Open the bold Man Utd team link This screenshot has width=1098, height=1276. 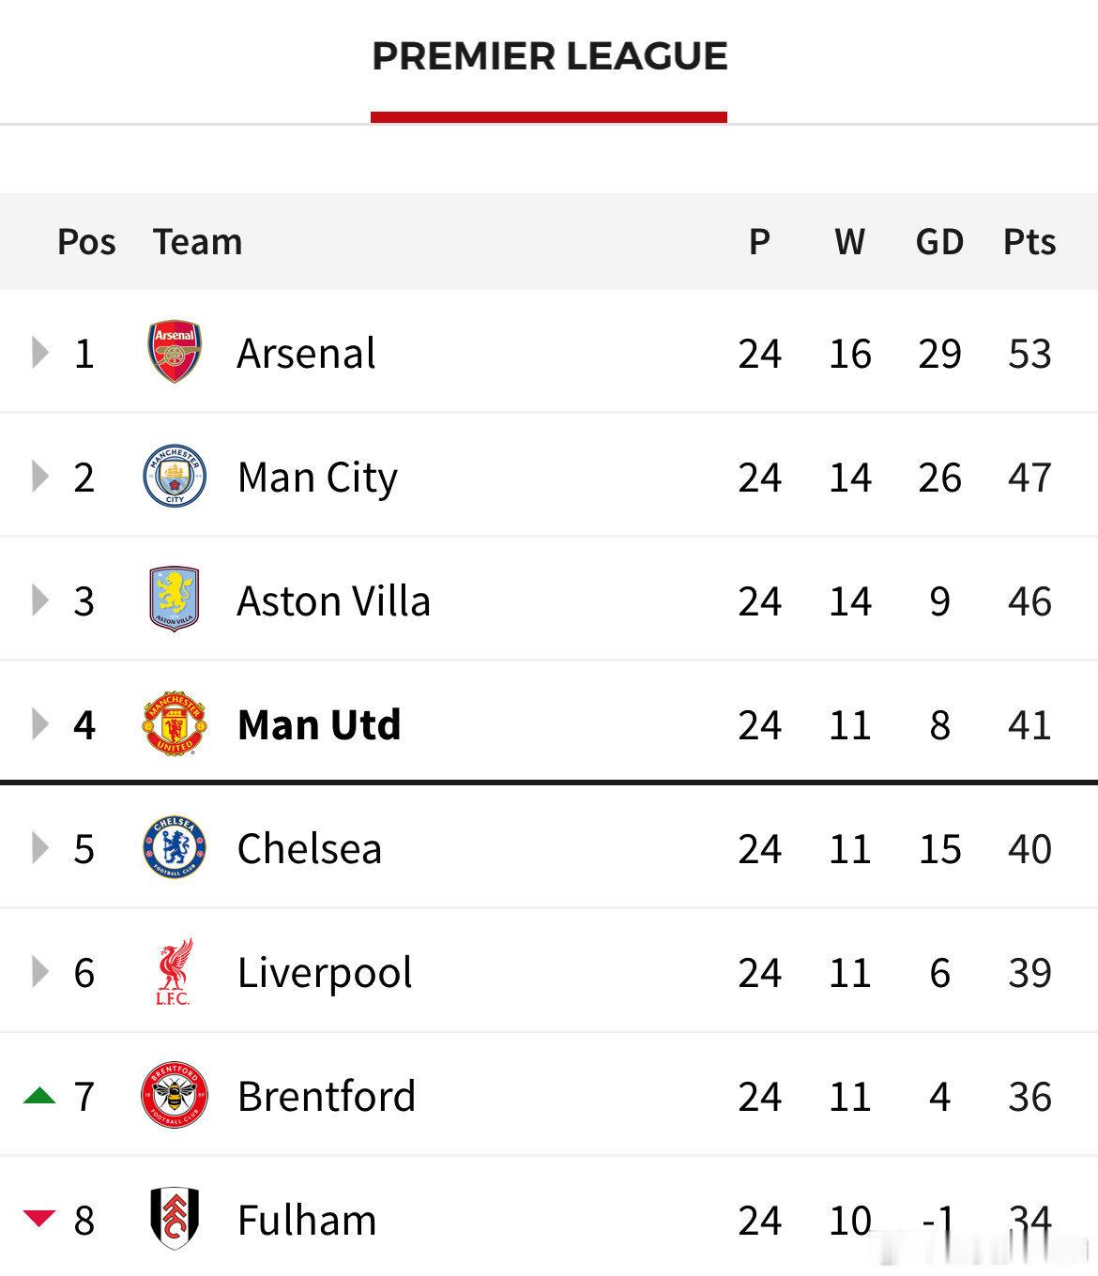[319, 724]
